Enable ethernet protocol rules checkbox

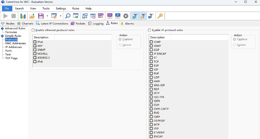(33, 30)
